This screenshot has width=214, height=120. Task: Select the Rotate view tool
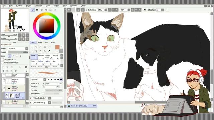point(40,51)
